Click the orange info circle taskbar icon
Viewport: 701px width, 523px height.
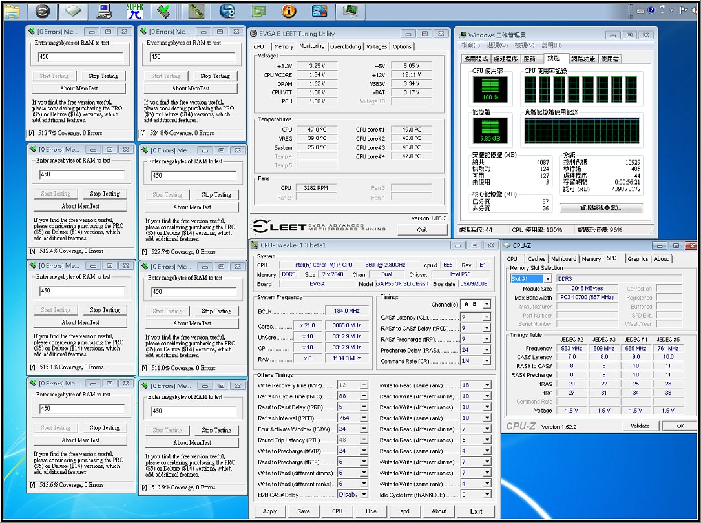pyautogui.click(x=289, y=11)
